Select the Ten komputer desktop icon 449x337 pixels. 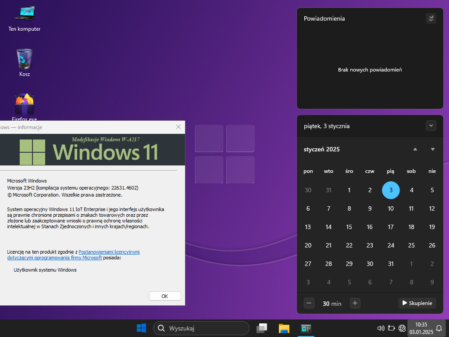[x=25, y=18]
